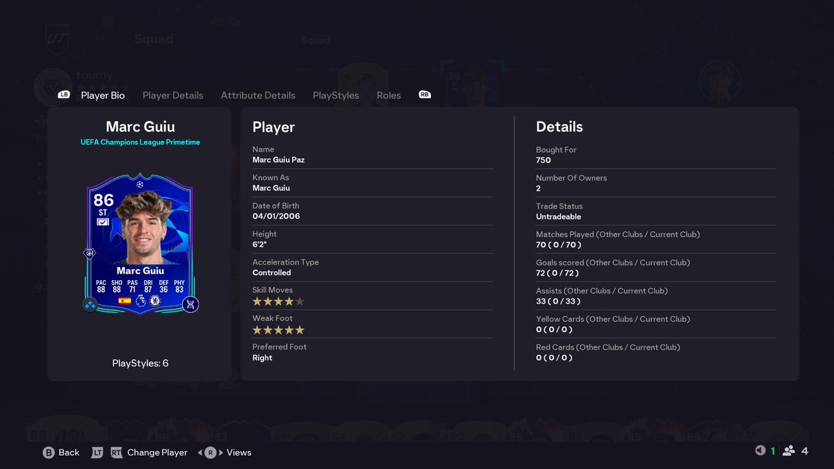This screenshot has width=834, height=469.
Task: Click the LB bumper icon before Player Bio
Action: point(64,94)
